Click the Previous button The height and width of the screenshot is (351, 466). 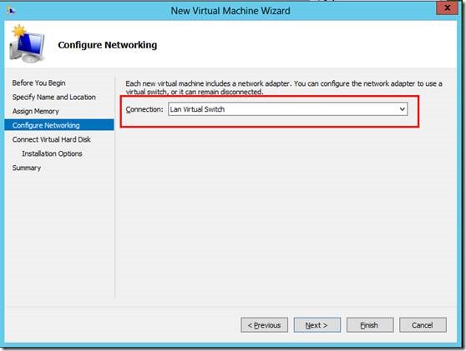pyautogui.click(x=264, y=325)
